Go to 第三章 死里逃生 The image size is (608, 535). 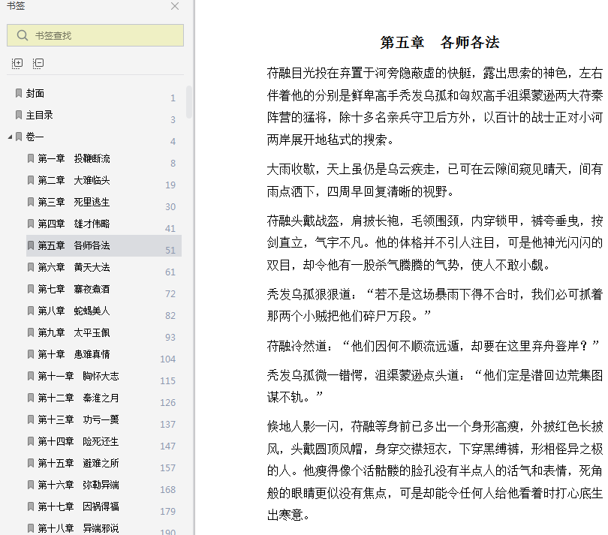pos(74,202)
